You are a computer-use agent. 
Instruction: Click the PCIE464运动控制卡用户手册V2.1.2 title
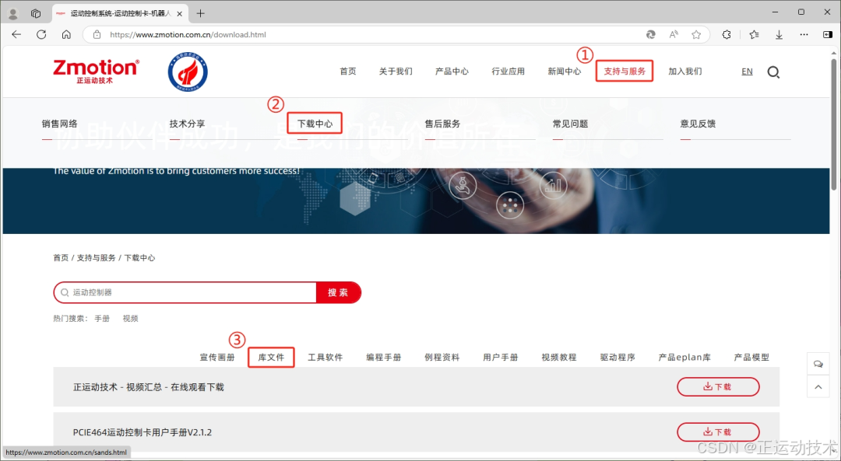(143, 432)
